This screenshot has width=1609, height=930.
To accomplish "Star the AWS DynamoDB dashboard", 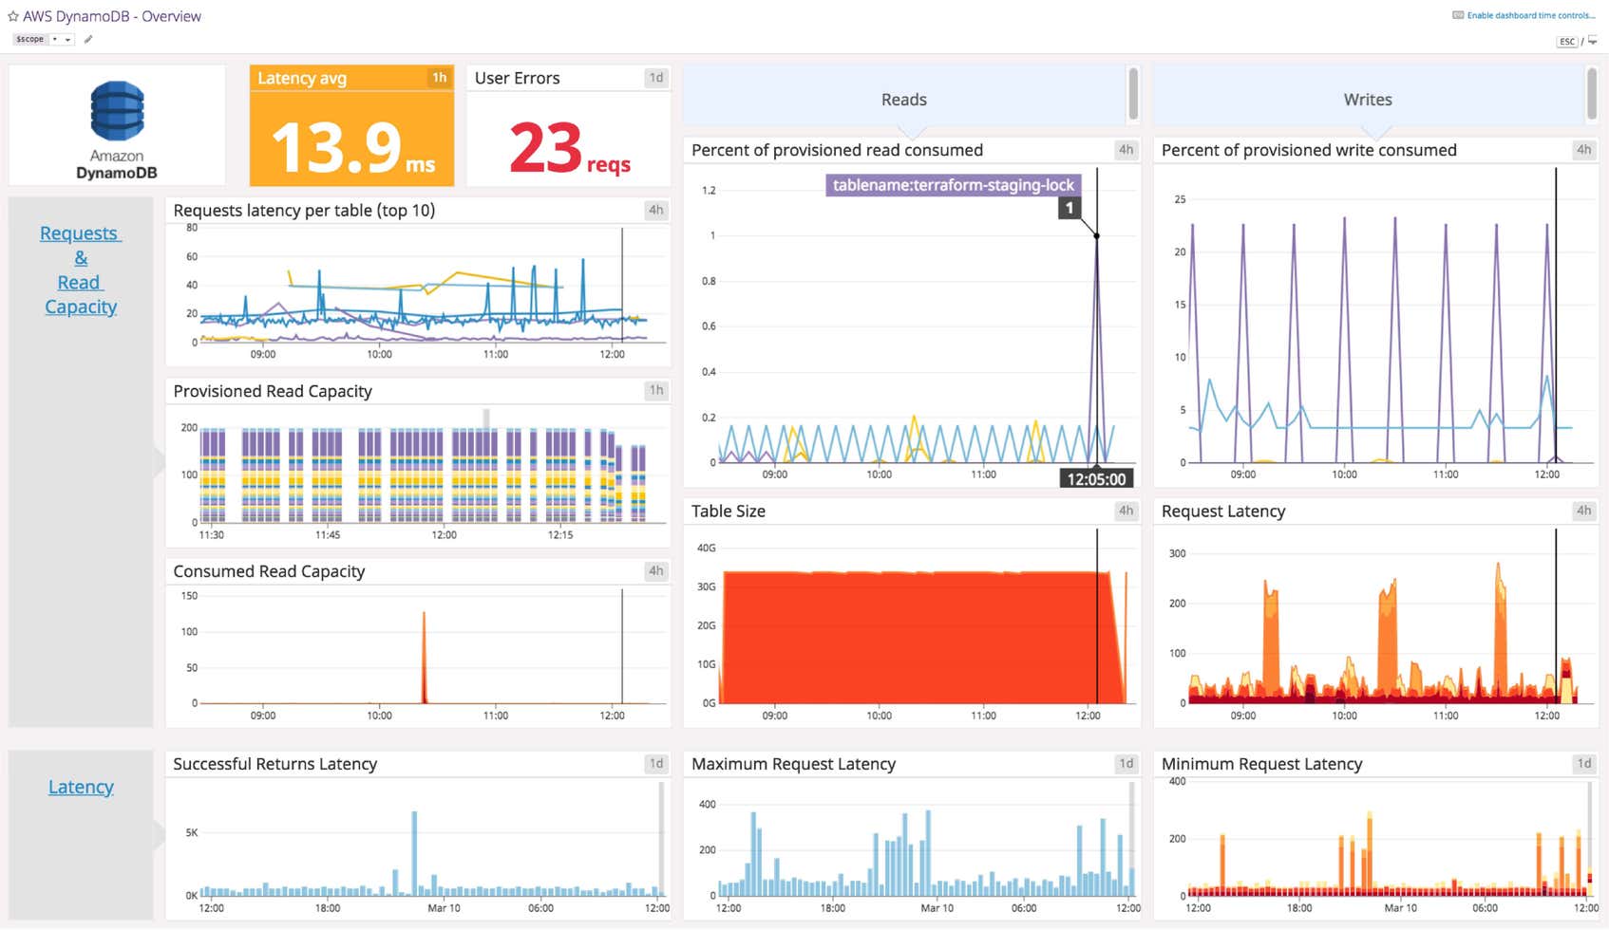I will click(x=13, y=15).
